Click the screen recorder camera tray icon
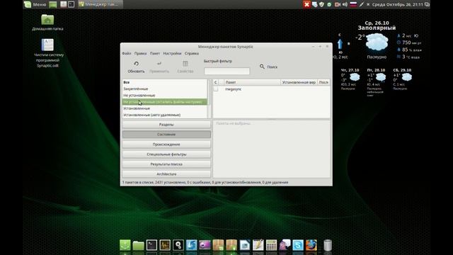This screenshot has height=255, width=453. [337, 4]
